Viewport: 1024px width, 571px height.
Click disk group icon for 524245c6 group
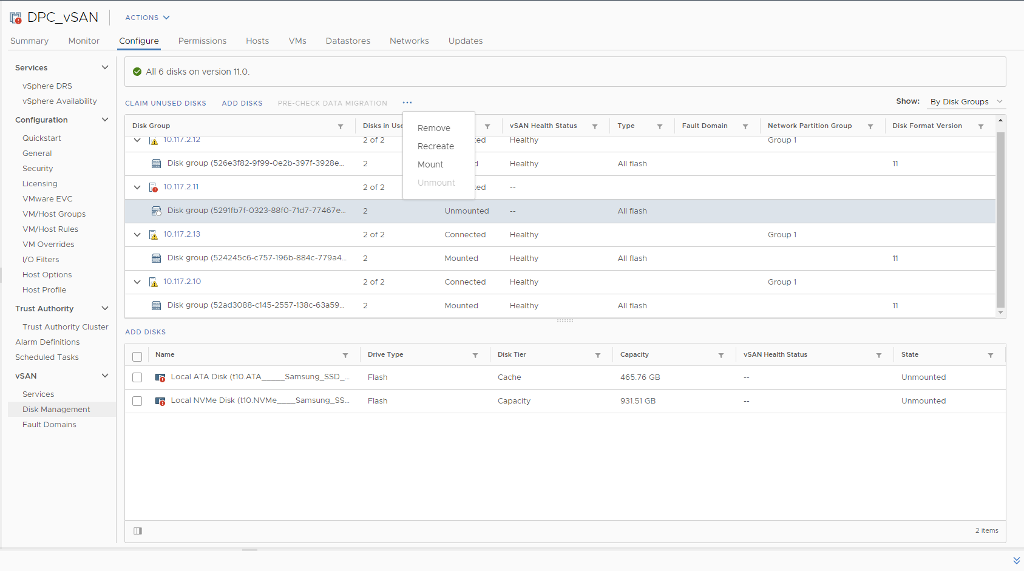click(156, 258)
